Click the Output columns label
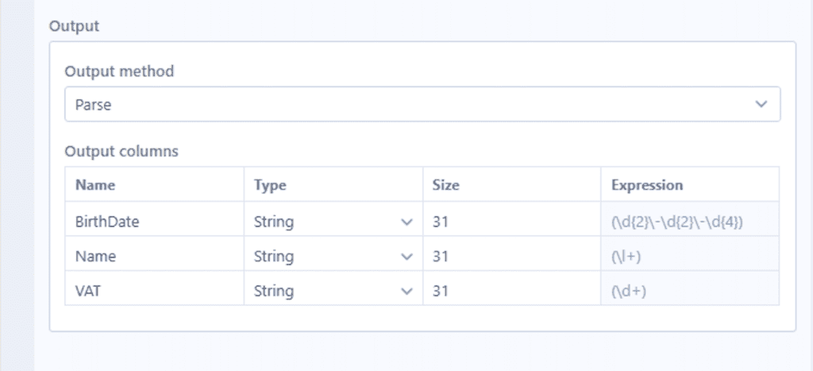 (x=121, y=151)
